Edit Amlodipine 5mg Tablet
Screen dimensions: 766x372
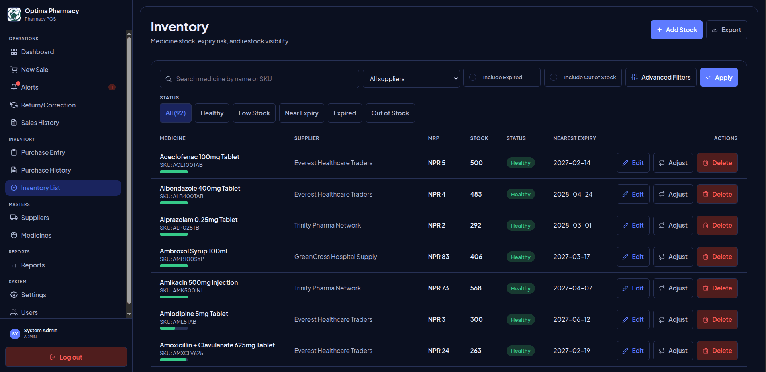pos(633,319)
